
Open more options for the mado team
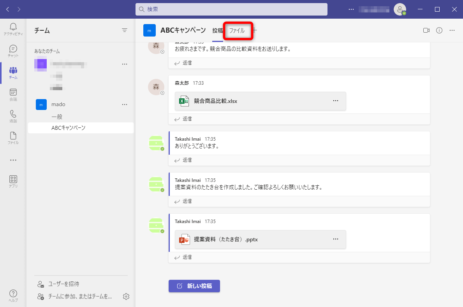[125, 104]
